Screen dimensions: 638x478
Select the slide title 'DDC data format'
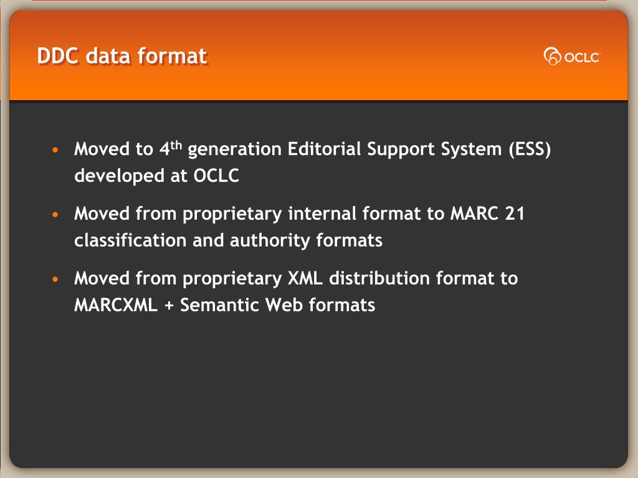click(121, 56)
